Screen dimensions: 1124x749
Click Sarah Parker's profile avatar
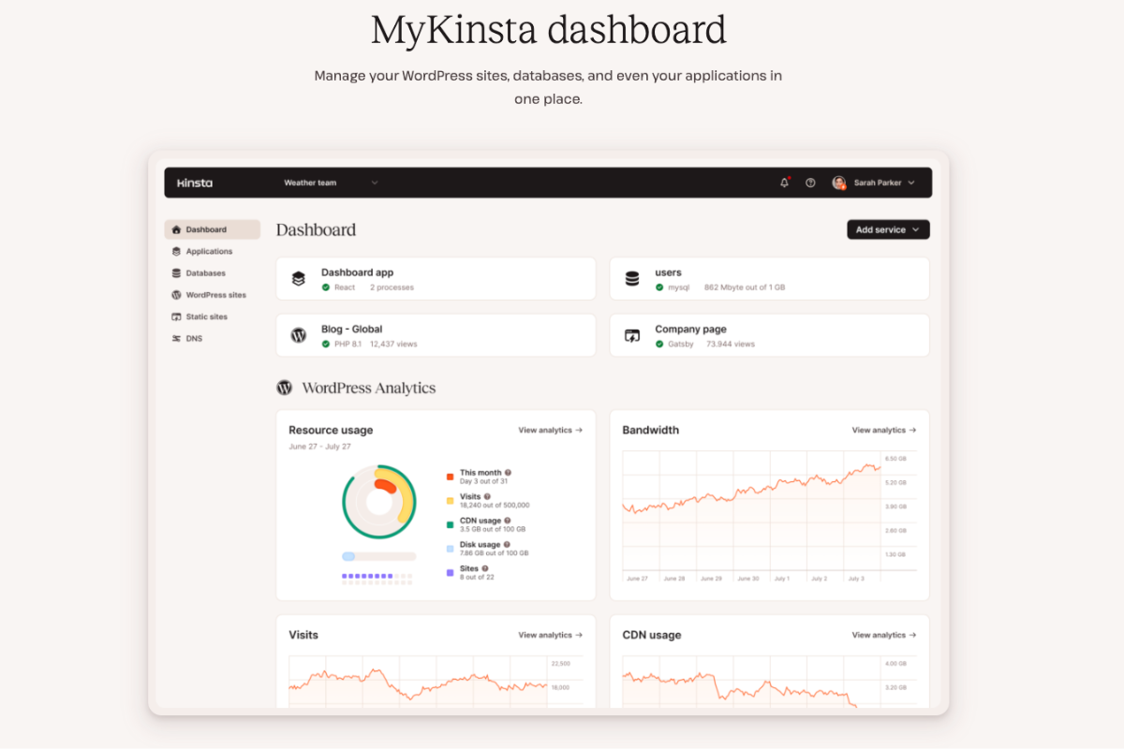(837, 183)
